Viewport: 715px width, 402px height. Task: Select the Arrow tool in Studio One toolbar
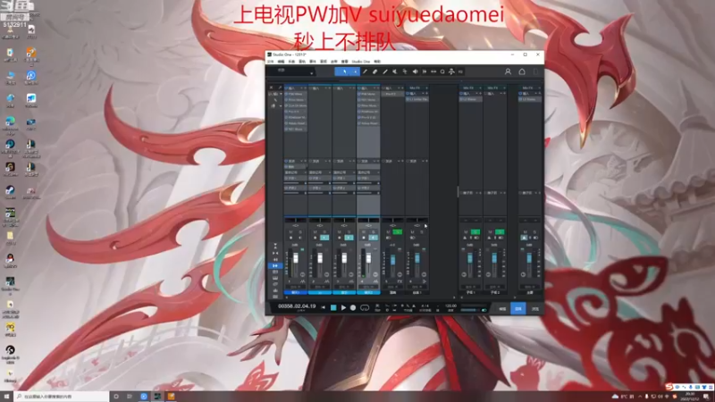(x=344, y=71)
